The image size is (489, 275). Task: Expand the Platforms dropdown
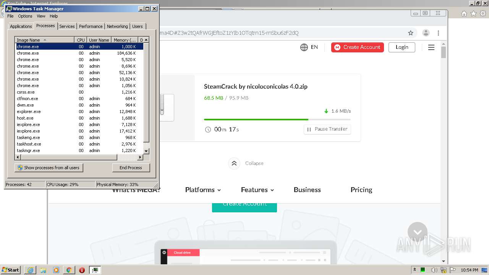203,190
